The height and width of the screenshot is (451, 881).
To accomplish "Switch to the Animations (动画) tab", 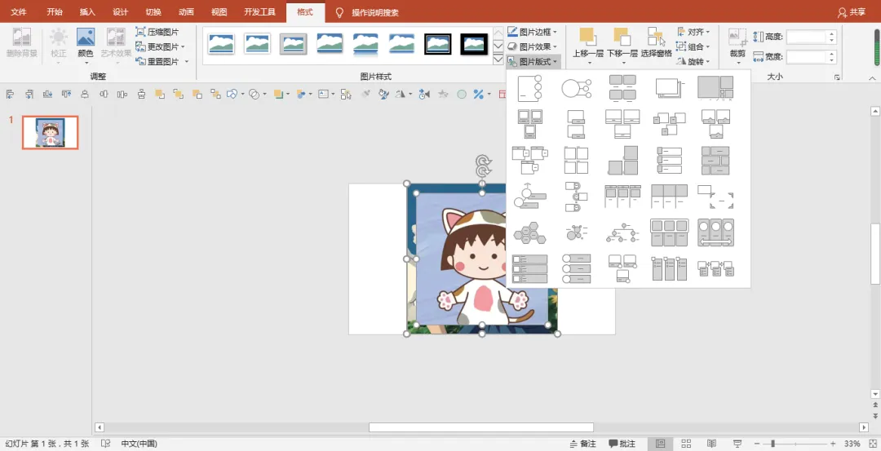I will click(x=186, y=12).
